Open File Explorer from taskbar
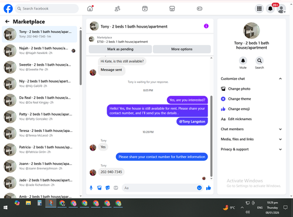293x217 pixels. [28, 204]
